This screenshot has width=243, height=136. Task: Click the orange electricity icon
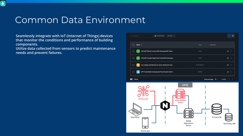point(138,65)
